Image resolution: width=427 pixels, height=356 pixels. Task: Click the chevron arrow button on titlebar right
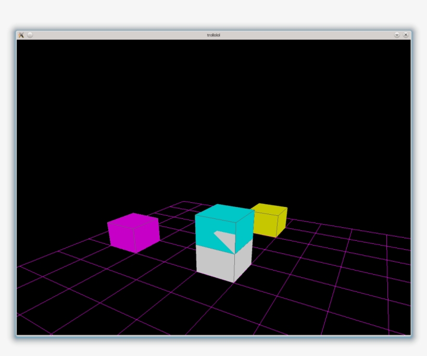[x=397, y=35]
